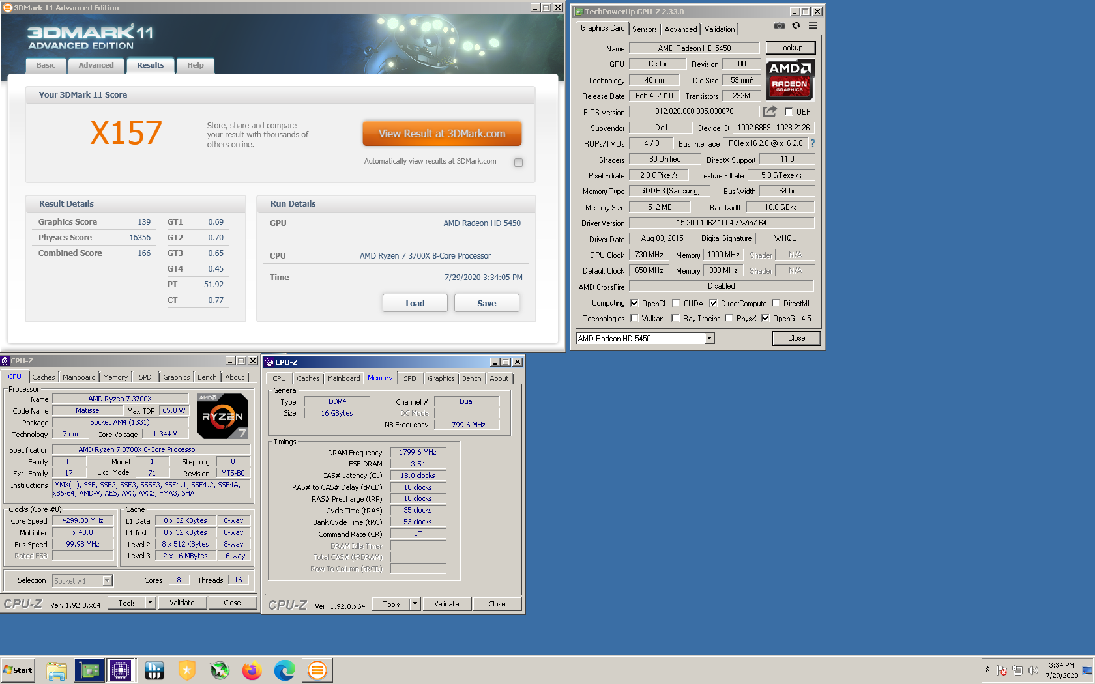The height and width of the screenshot is (684, 1095).
Task: Click the Save button in Run Details
Action: tap(487, 303)
